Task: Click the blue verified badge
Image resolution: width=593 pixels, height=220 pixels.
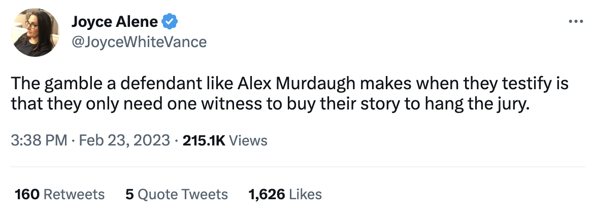Action: (170, 22)
